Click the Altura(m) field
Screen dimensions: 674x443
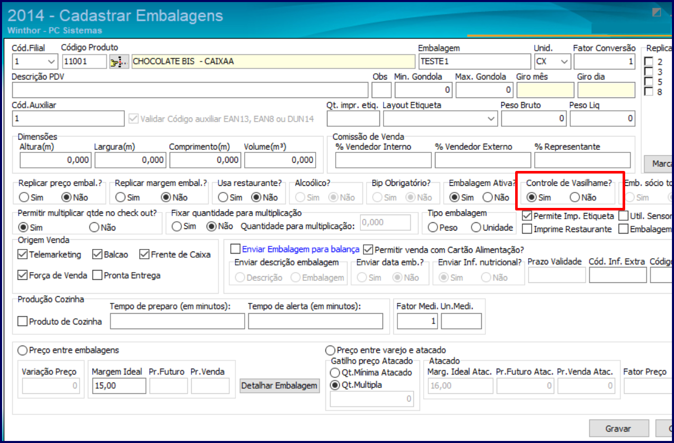click(x=56, y=160)
